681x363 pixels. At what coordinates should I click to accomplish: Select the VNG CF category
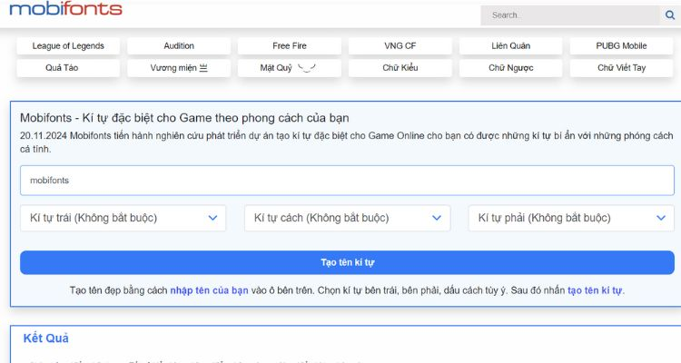click(400, 46)
